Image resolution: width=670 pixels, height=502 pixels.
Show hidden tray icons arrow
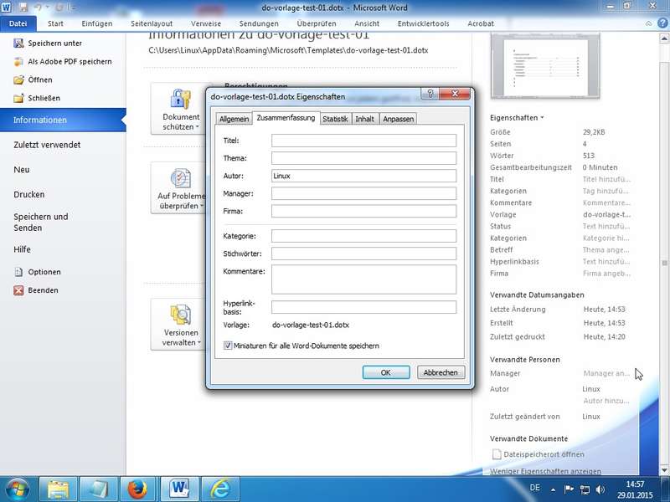(x=553, y=489)
